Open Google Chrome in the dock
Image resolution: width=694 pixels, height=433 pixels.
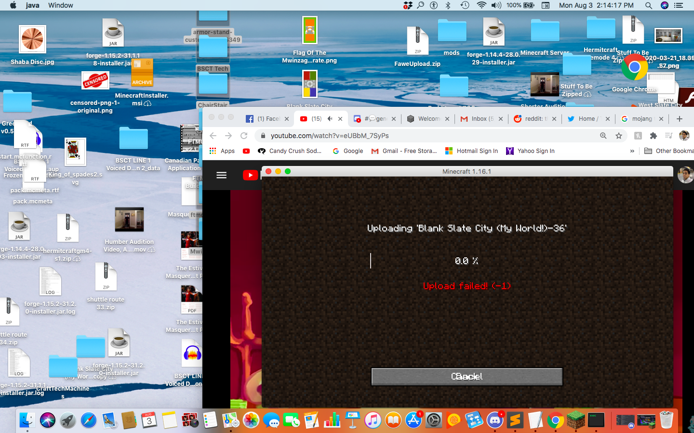(x=556, y=420)
